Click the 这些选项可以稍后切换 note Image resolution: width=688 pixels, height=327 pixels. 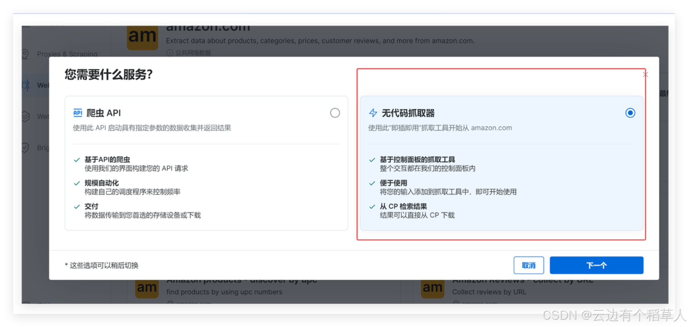pos(102,265)
